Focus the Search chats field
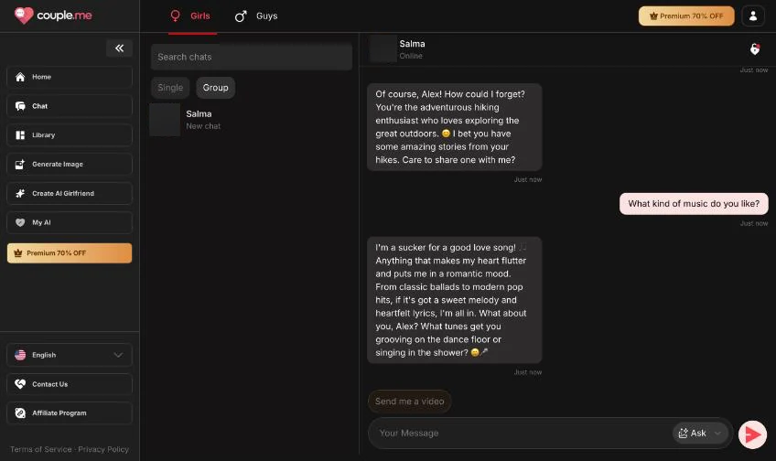776x461 pixels. coord(252,57)
